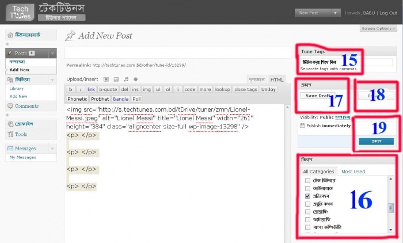Select Phonetic keyboard layout button
403x243 pixels.
[x=77, y=99]
